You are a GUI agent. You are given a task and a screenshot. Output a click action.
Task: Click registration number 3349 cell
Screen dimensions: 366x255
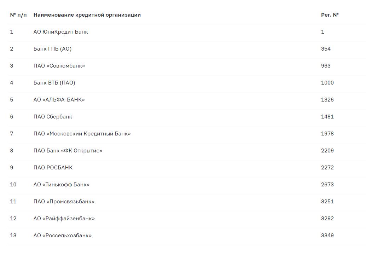(x=327, y=236)
